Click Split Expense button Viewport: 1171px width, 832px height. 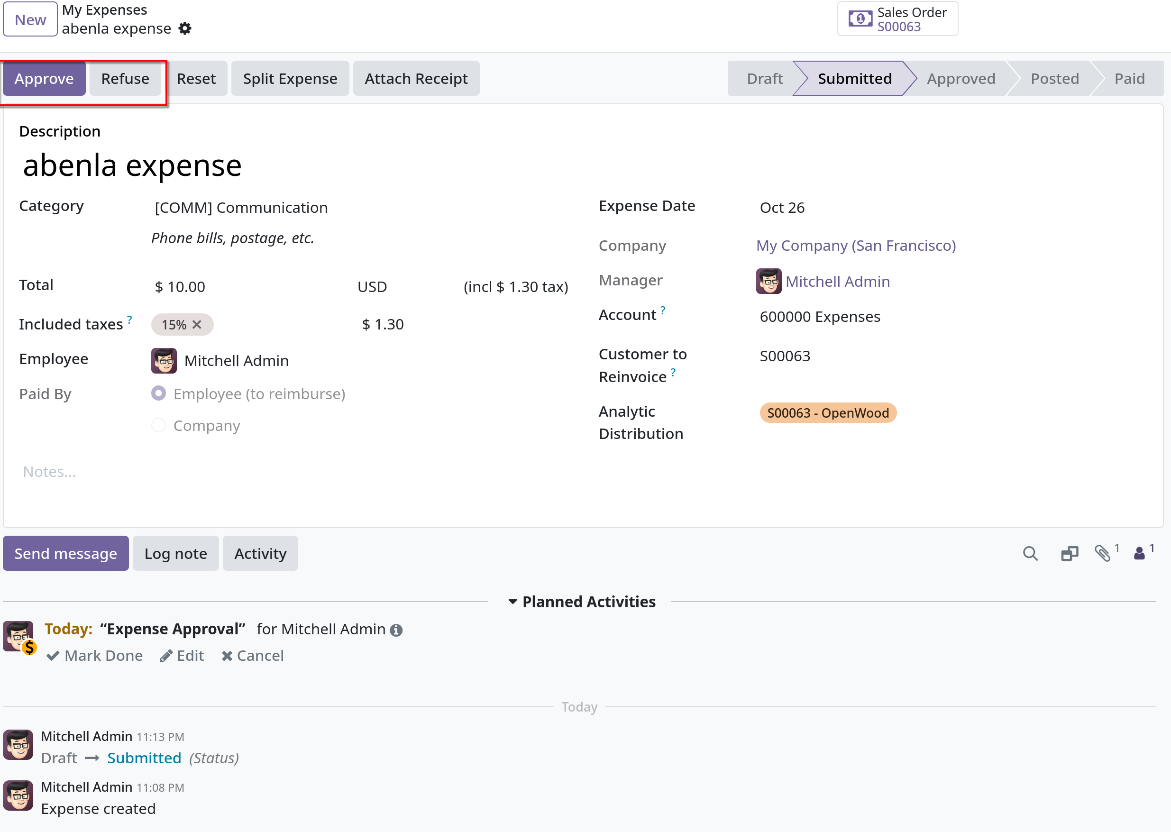tap(290, 78)
